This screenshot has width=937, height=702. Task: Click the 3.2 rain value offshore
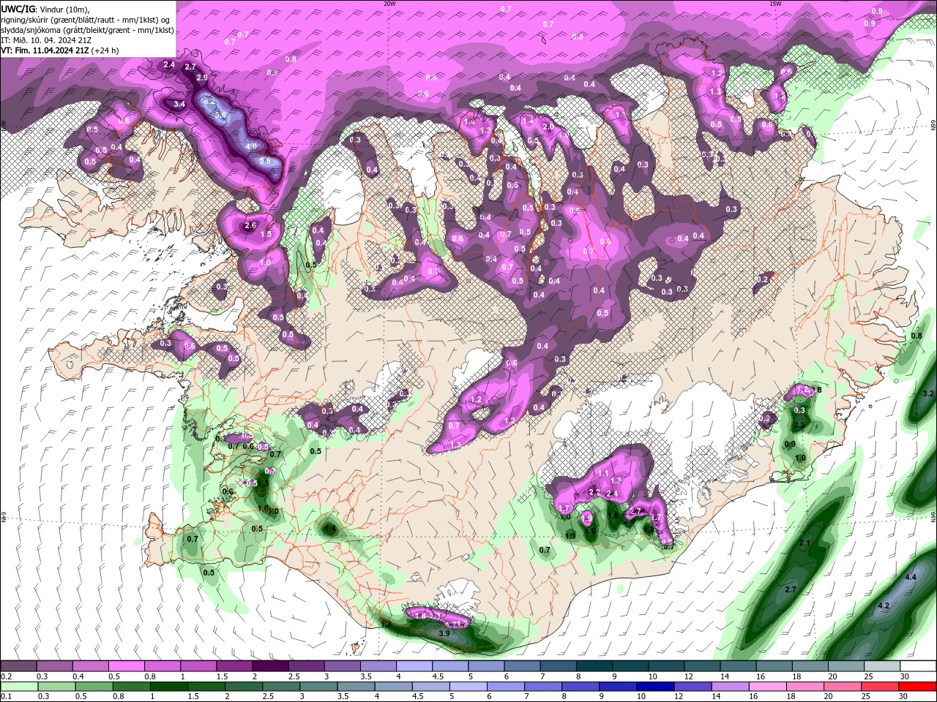[928, 393]
